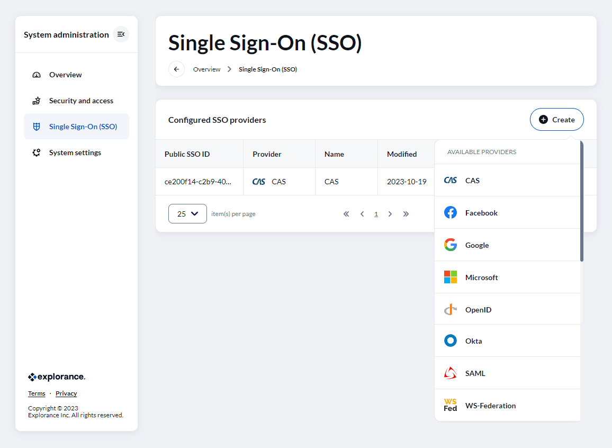The height and width of the screenshot is (448, 612).
Task: Select Single Sign-On (SSO) in sidebar
Action: point(76,127)
